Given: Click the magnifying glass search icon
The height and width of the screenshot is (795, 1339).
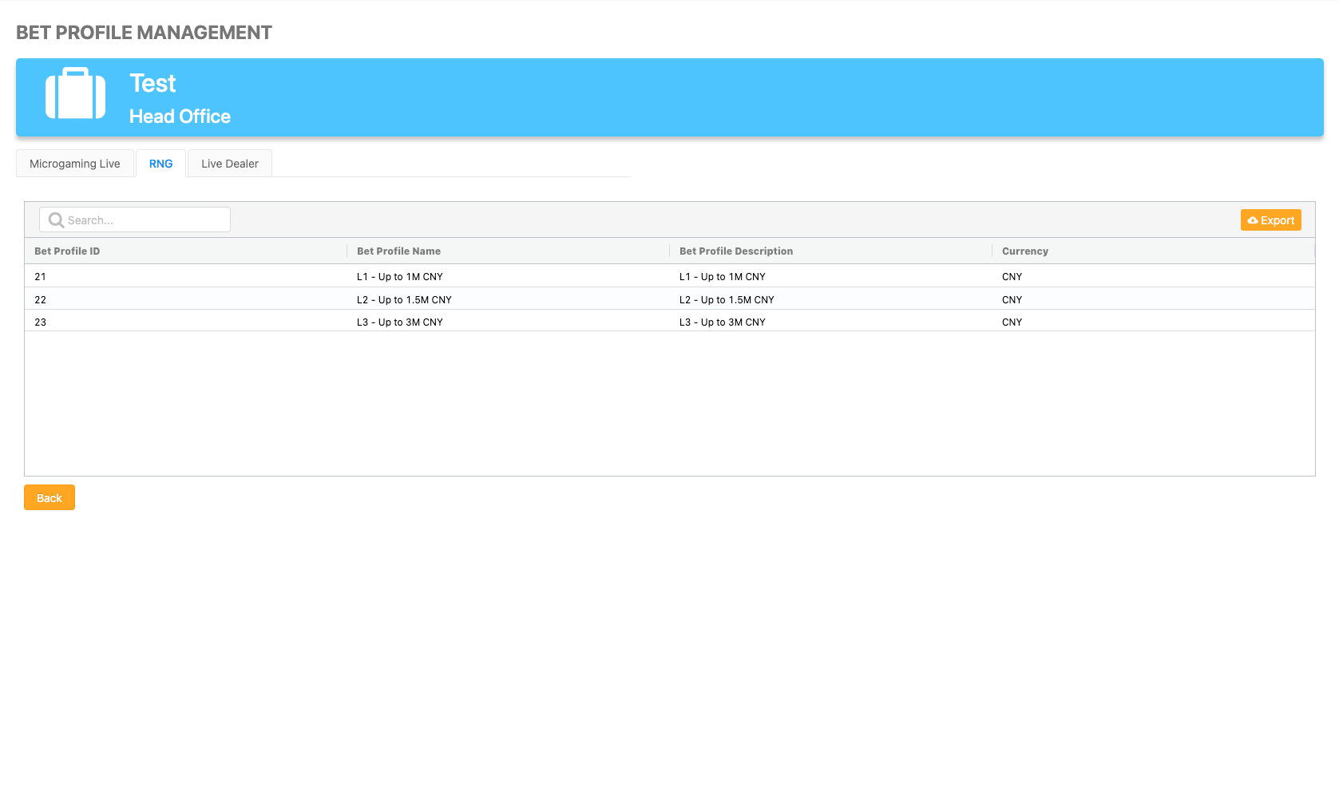Looking at the screenshot, I should click(x=56, y=220).
